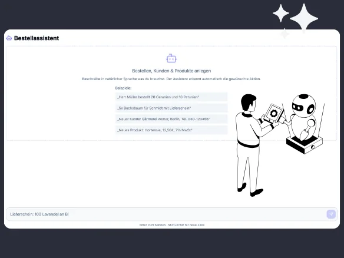Choose example 'Herr Müller bestellt 20 Geranien'

tap(171, 97)
